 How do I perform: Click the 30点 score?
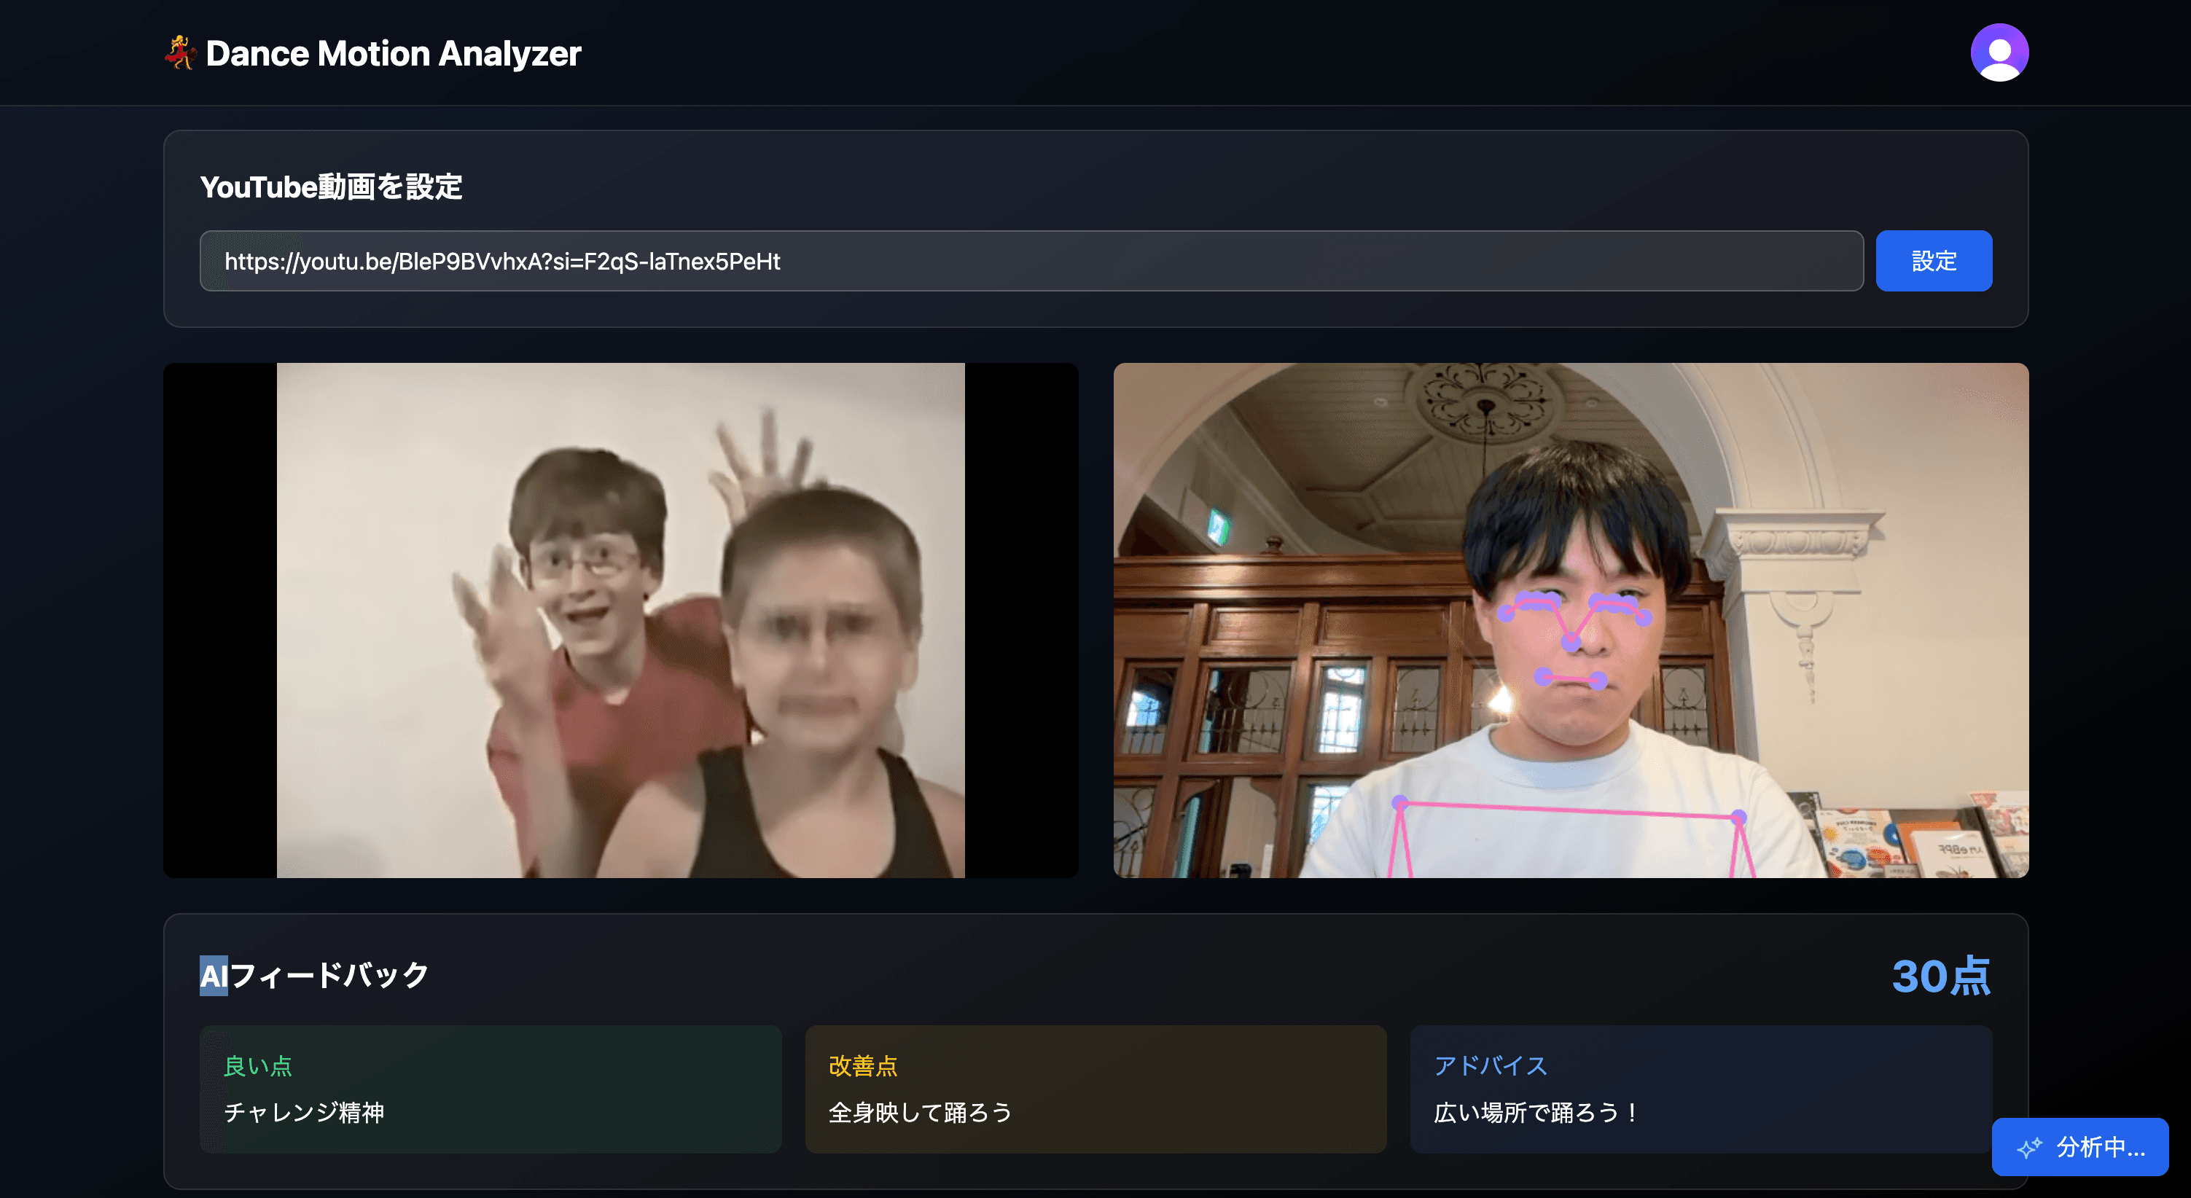pyautogui.click(x=1941, y=975)
